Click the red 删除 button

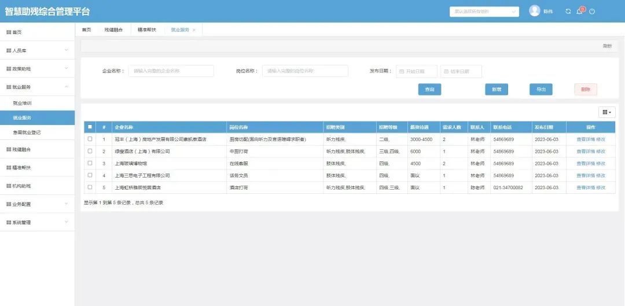pos(585,90)
